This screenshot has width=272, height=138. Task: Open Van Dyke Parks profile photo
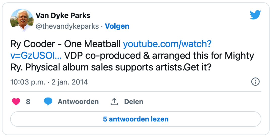tap(22, 20)
